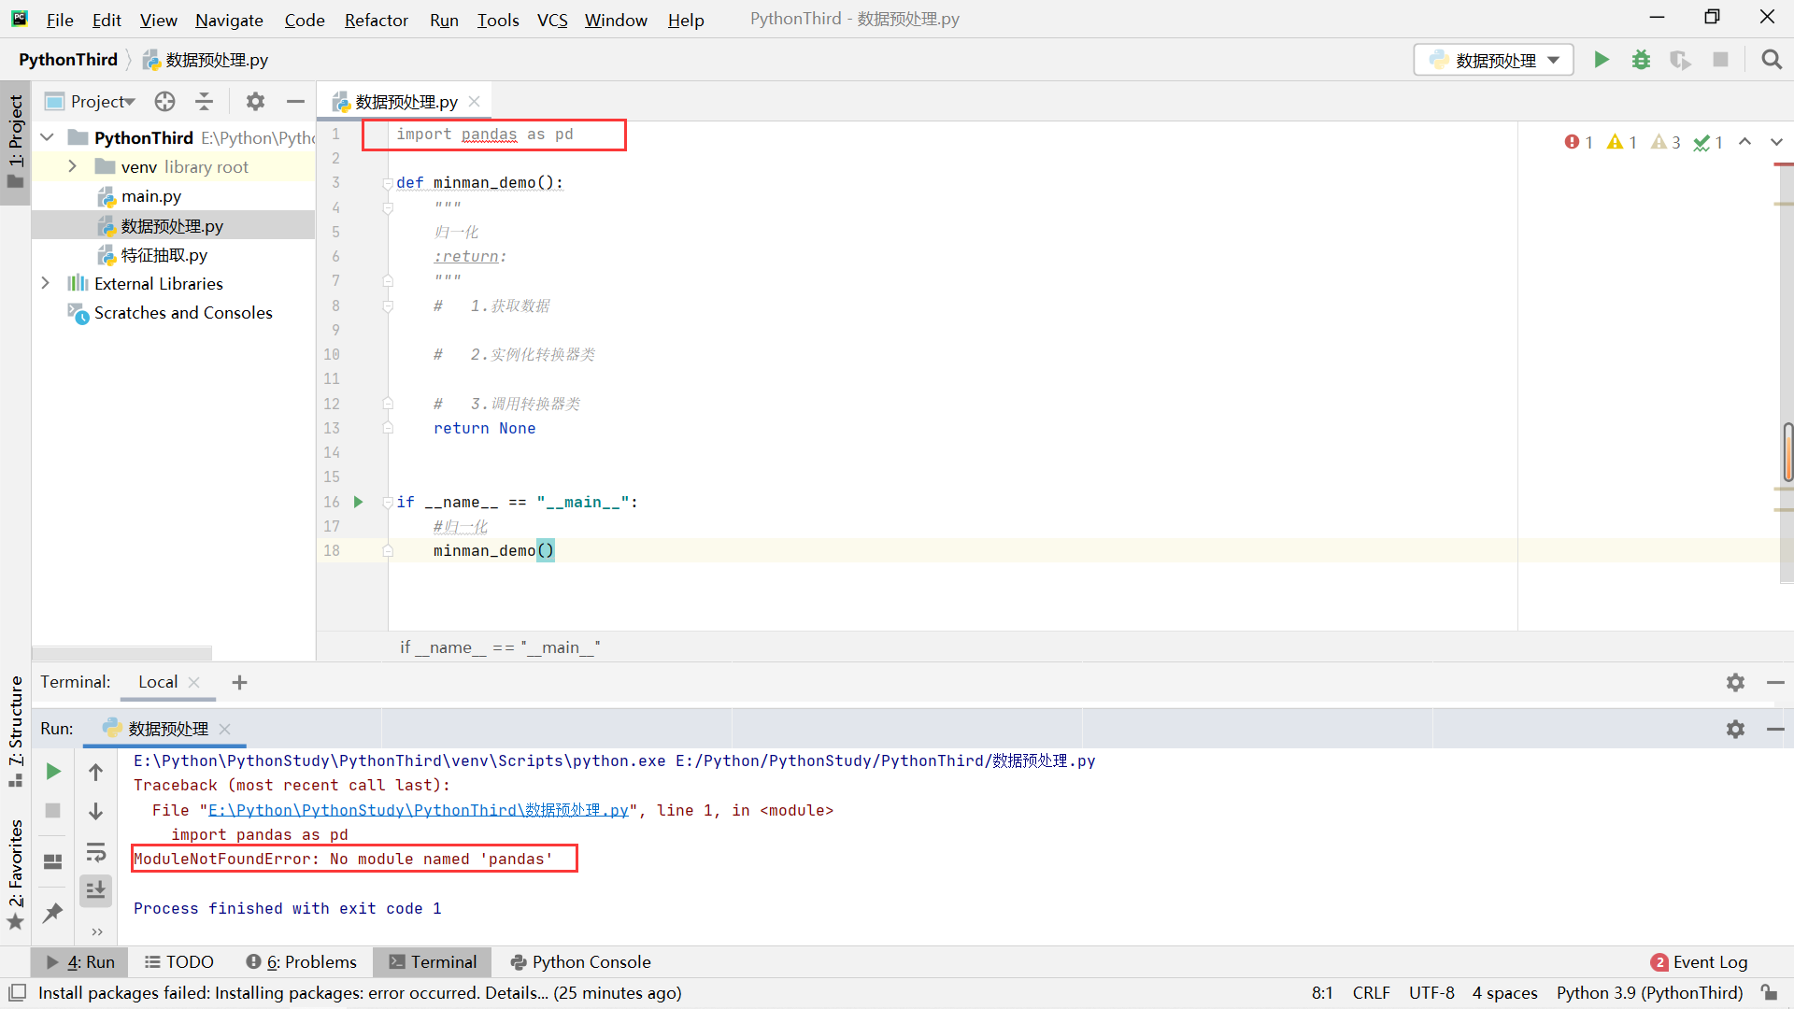Screen dimensions: 1794x1009
Task: Locate opened file in Project view crosshair
Action: click(164, 101)
